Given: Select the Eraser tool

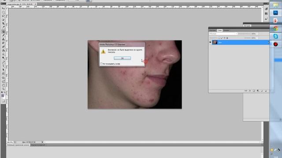Looking at the screenshot, I should [4, 47].
